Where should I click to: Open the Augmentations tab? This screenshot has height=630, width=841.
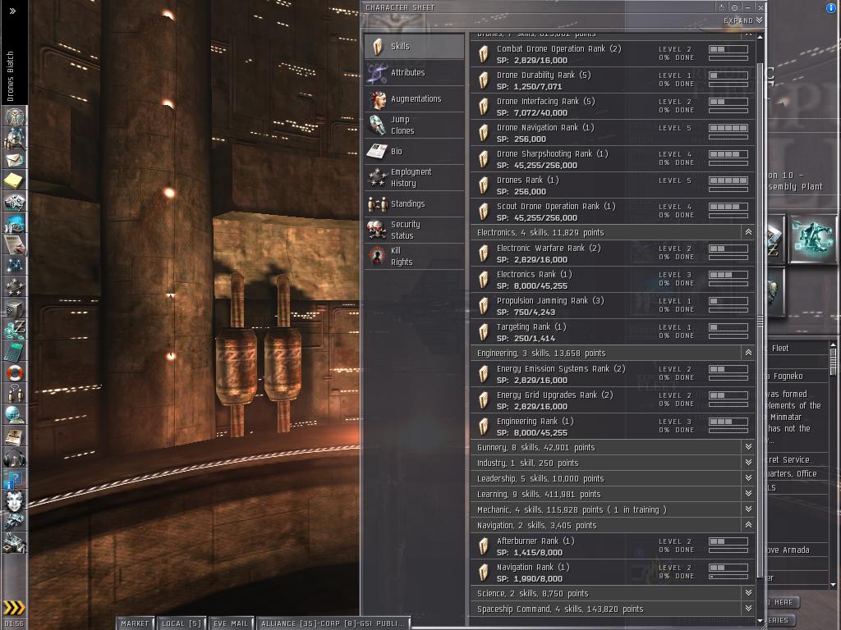[x=414, y=99]
